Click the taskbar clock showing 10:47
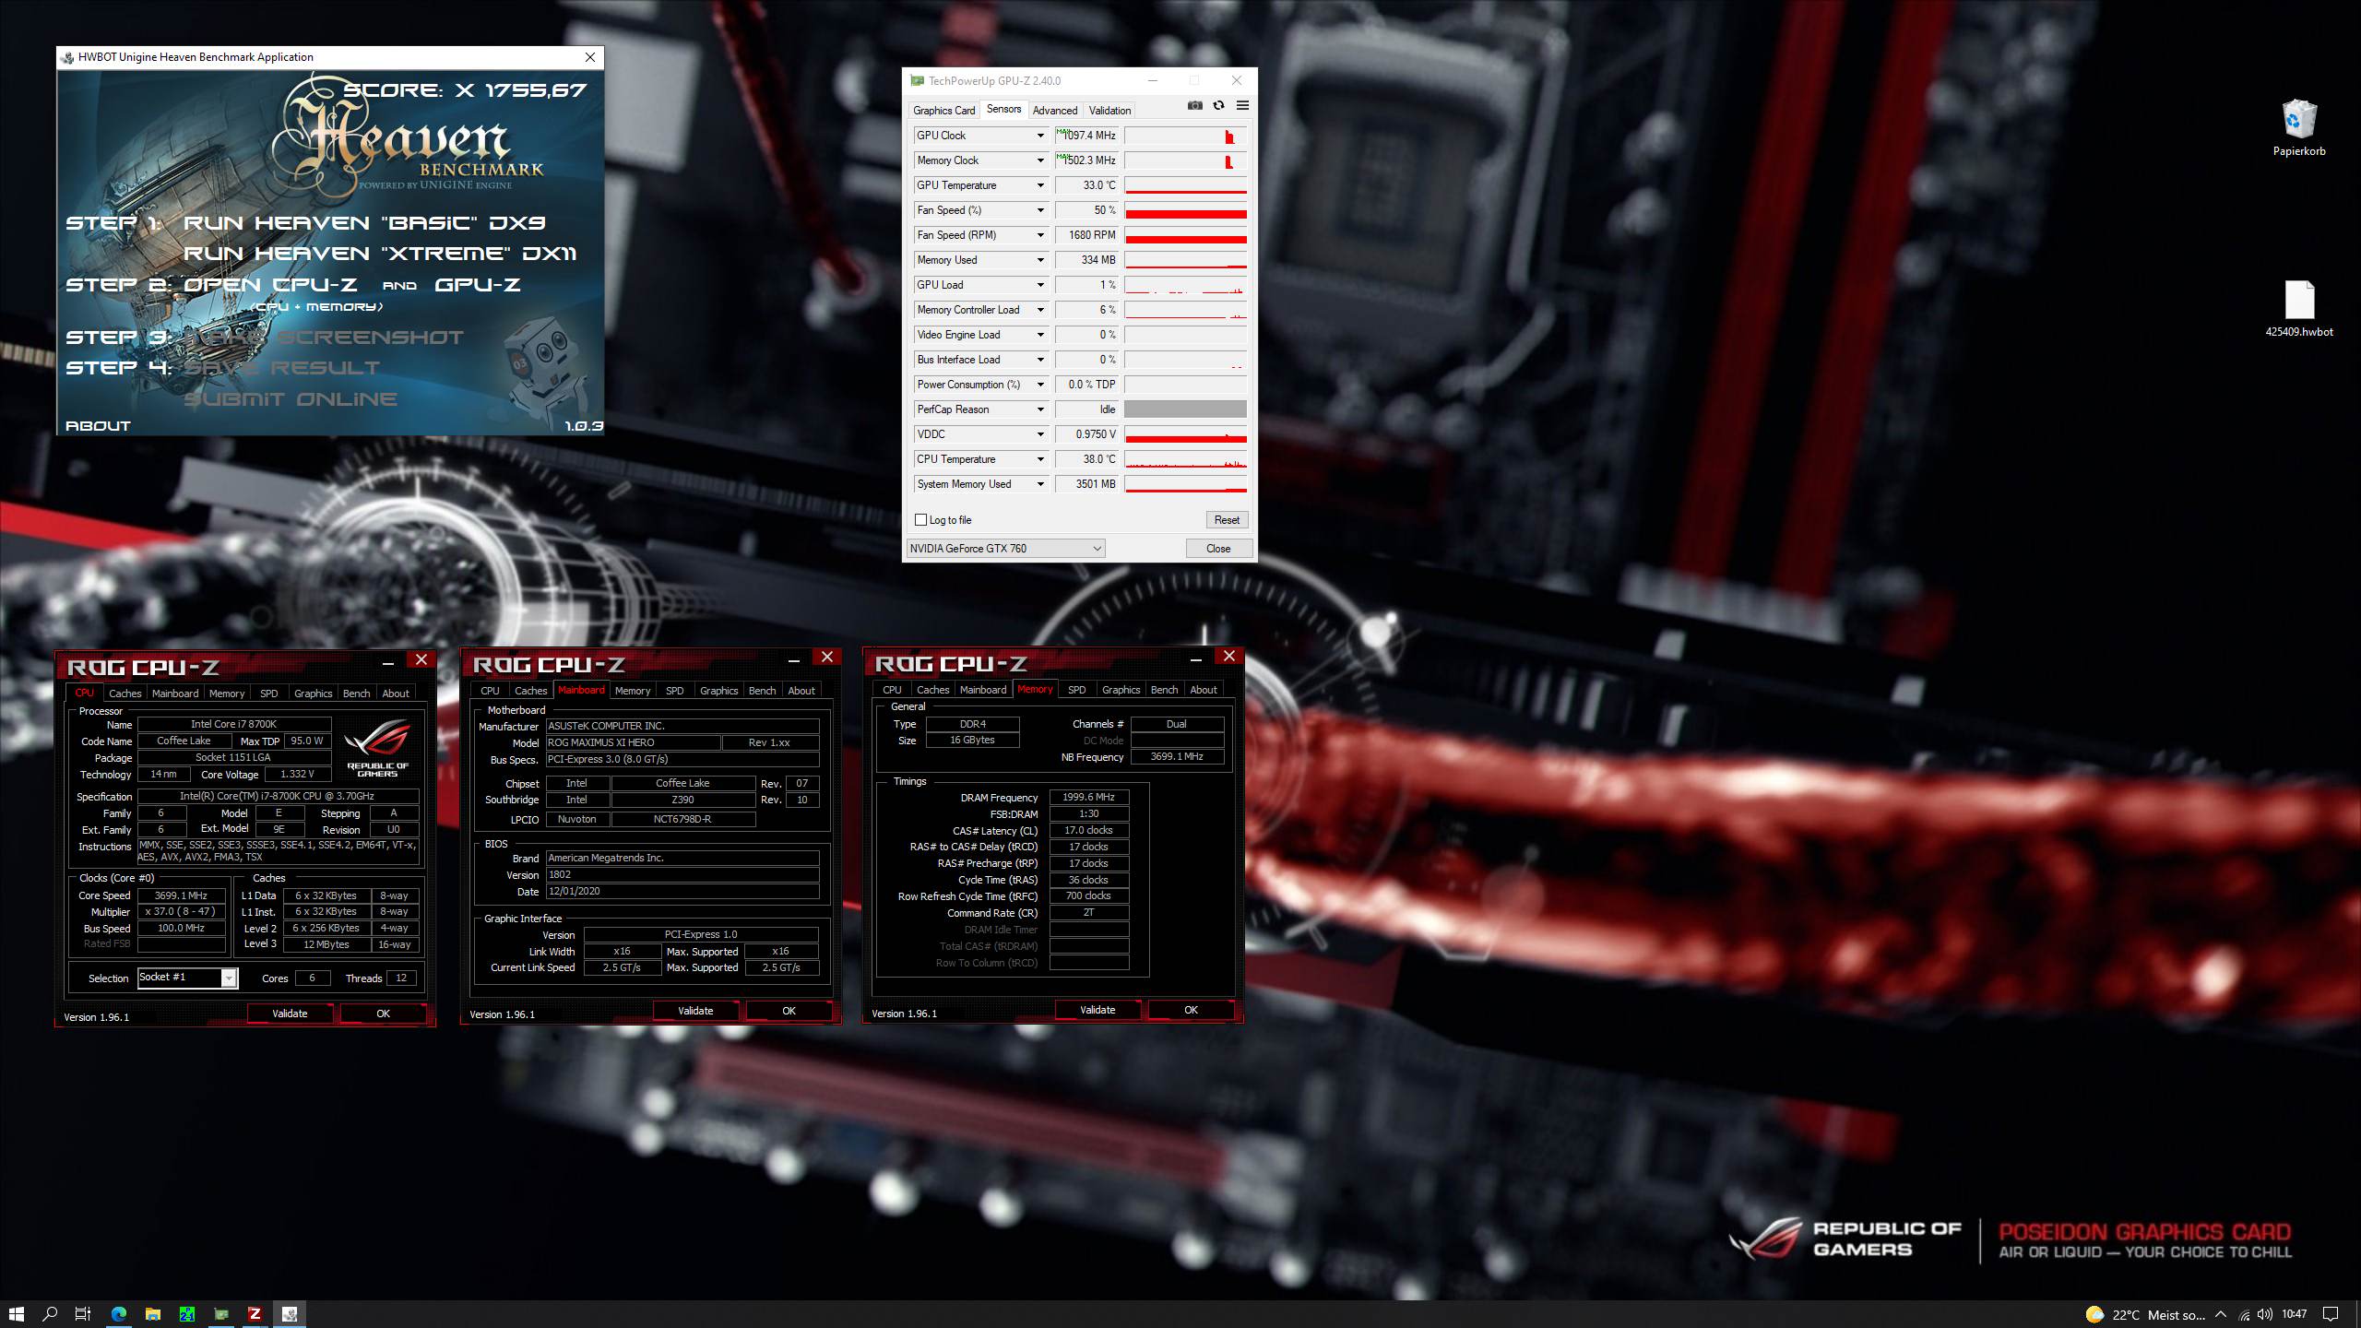The image size is (2361, 1328). pos(2294,1315)
